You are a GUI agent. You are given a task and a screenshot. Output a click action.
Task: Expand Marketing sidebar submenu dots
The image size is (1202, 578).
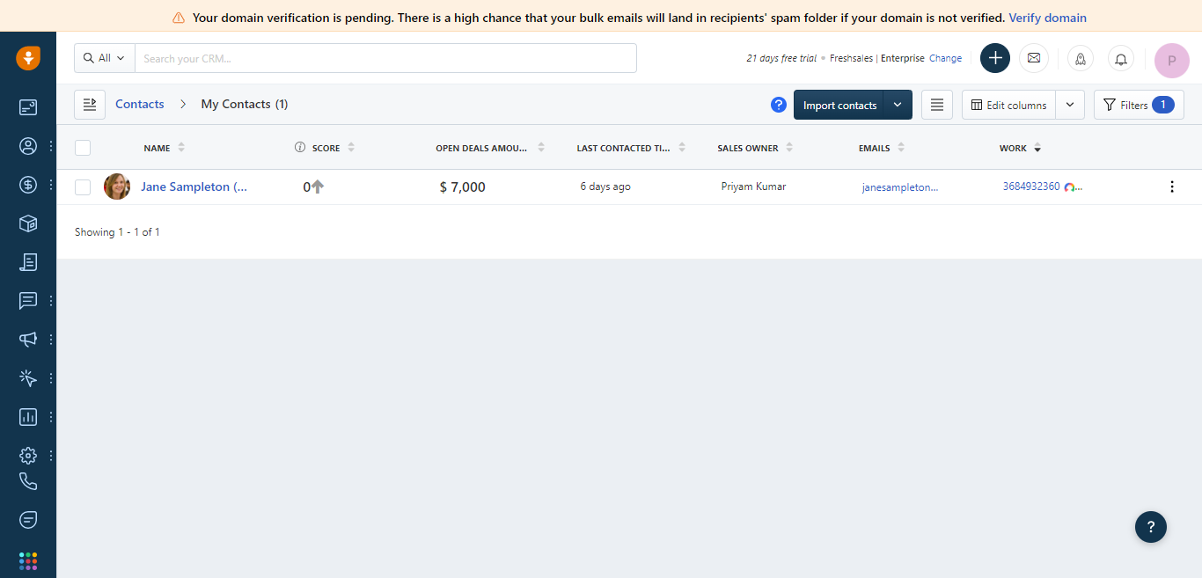(51, 340)
